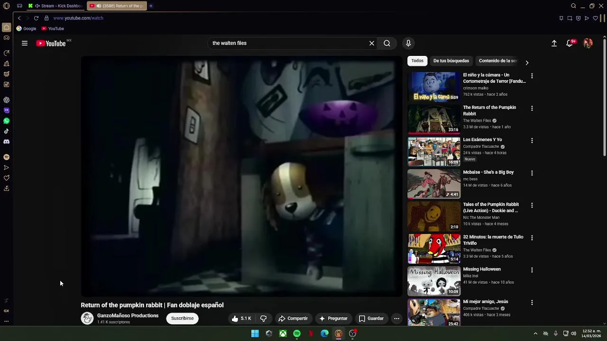Screen dimensions: 607x341
Task: Pin the page using address bar pin
Action: pyautogui.click(x=561, y=18)
